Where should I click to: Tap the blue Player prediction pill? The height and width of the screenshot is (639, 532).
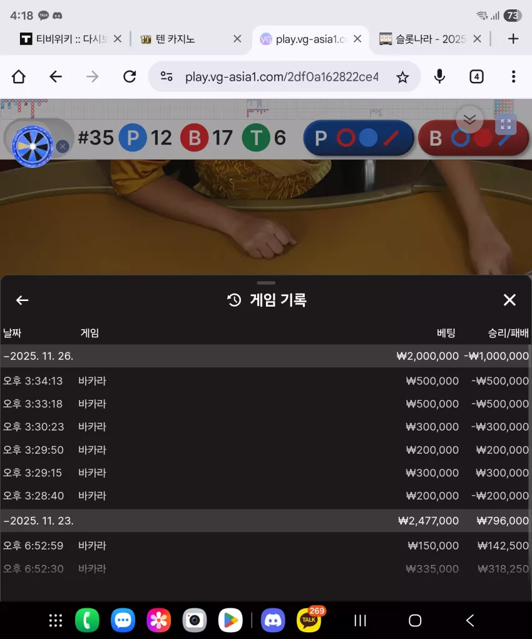click(x=359, y=138)
